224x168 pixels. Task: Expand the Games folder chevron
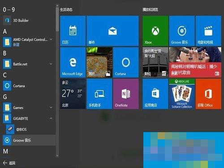pyautogui.click(x=51, y=108)
